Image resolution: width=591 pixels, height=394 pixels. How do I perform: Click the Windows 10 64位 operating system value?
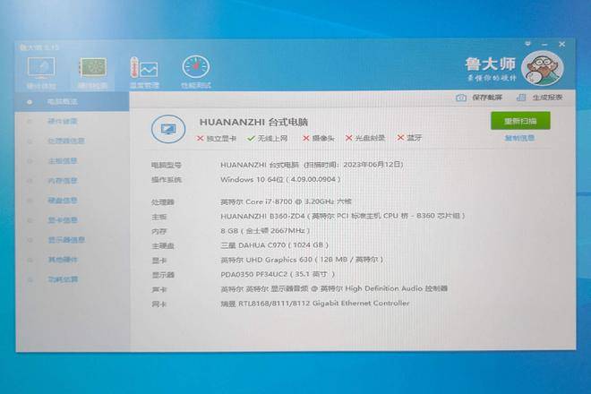tap(280, 179)
